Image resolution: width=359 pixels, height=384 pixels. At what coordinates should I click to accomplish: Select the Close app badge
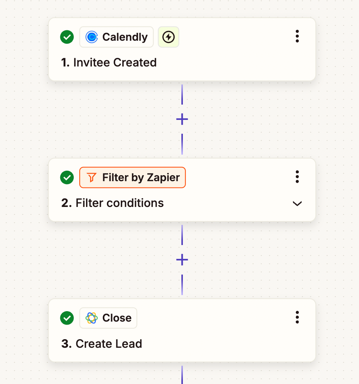pyautogui.click(x=108, y=318)
